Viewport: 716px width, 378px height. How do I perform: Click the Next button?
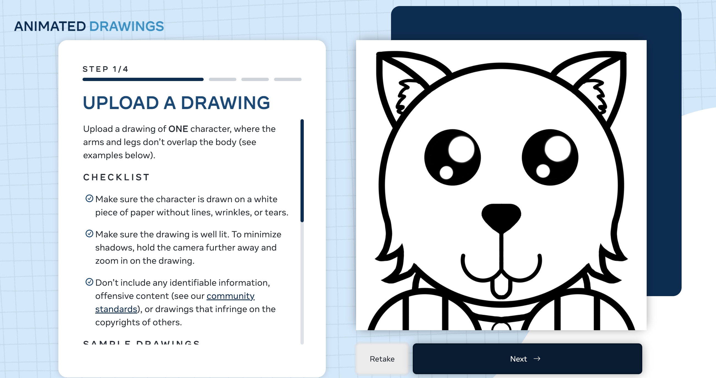(527, 358)
